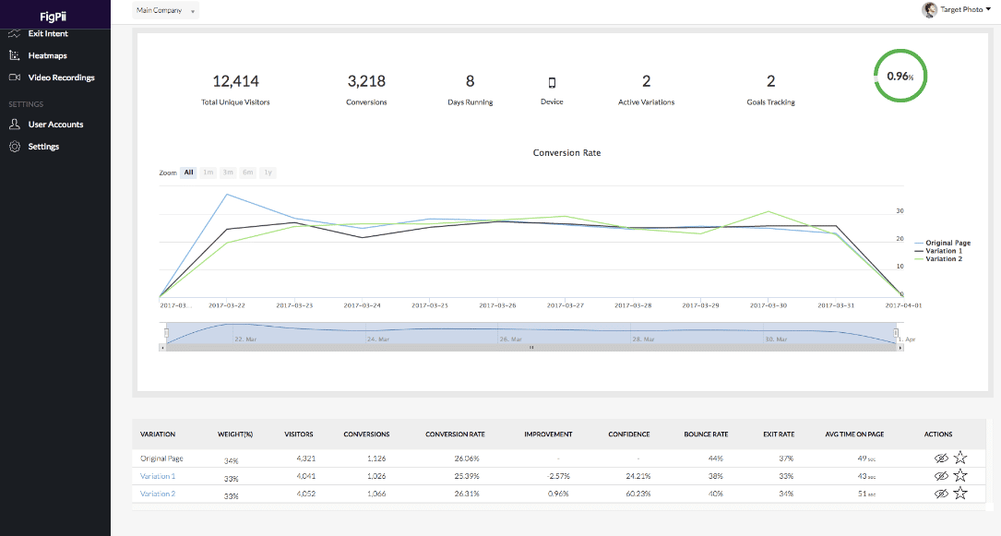Select the Exit Intent sidebar icon
Viewport: 1001px width, 536px height.
coord(15,33)
